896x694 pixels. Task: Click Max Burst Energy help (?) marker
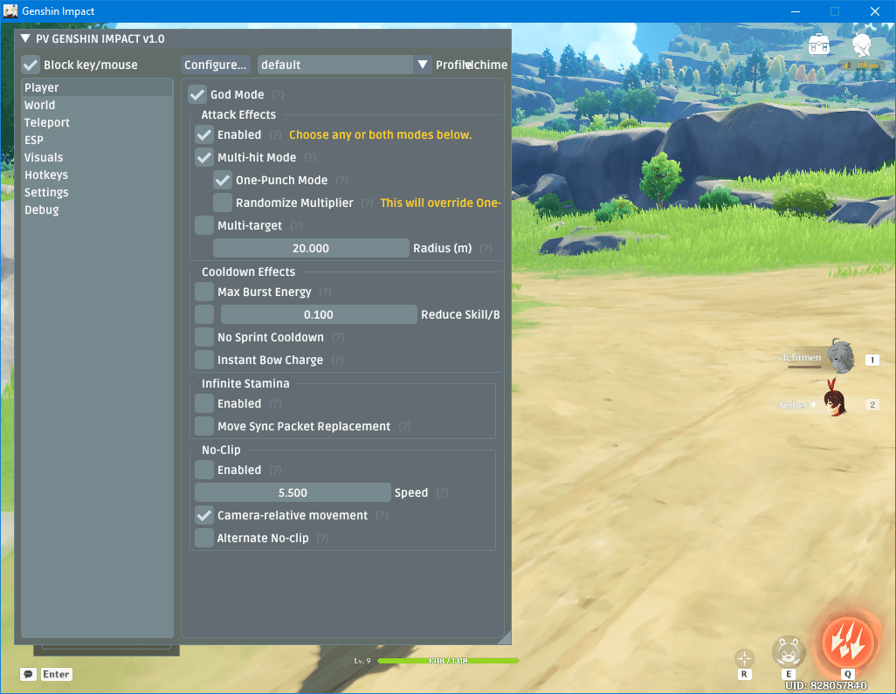click(325, 292)
